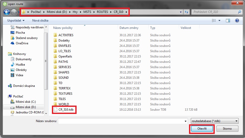The image size is (245, 138).
Task: Click the search magnifier icon
Action: (x=239, y=12)
